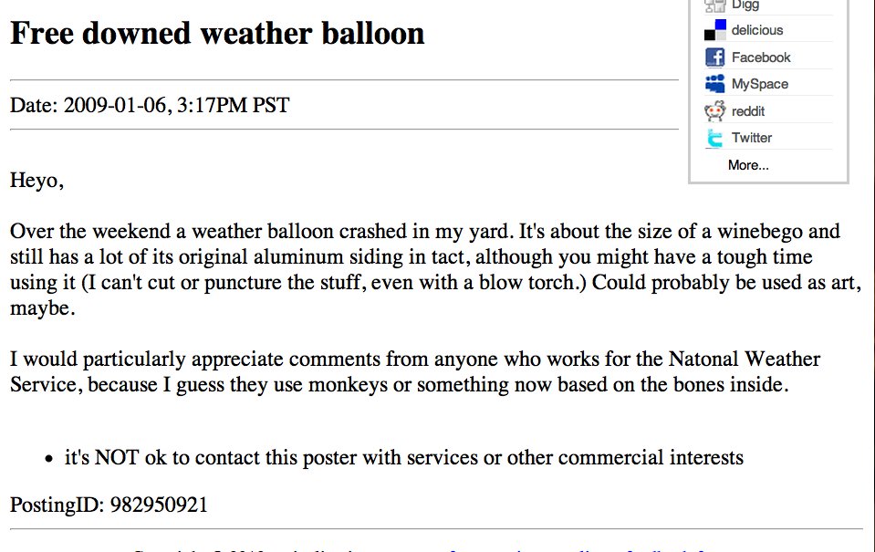The image size is (875, 552).
Task: Share post via Digg text link
Action: [745, 5]
